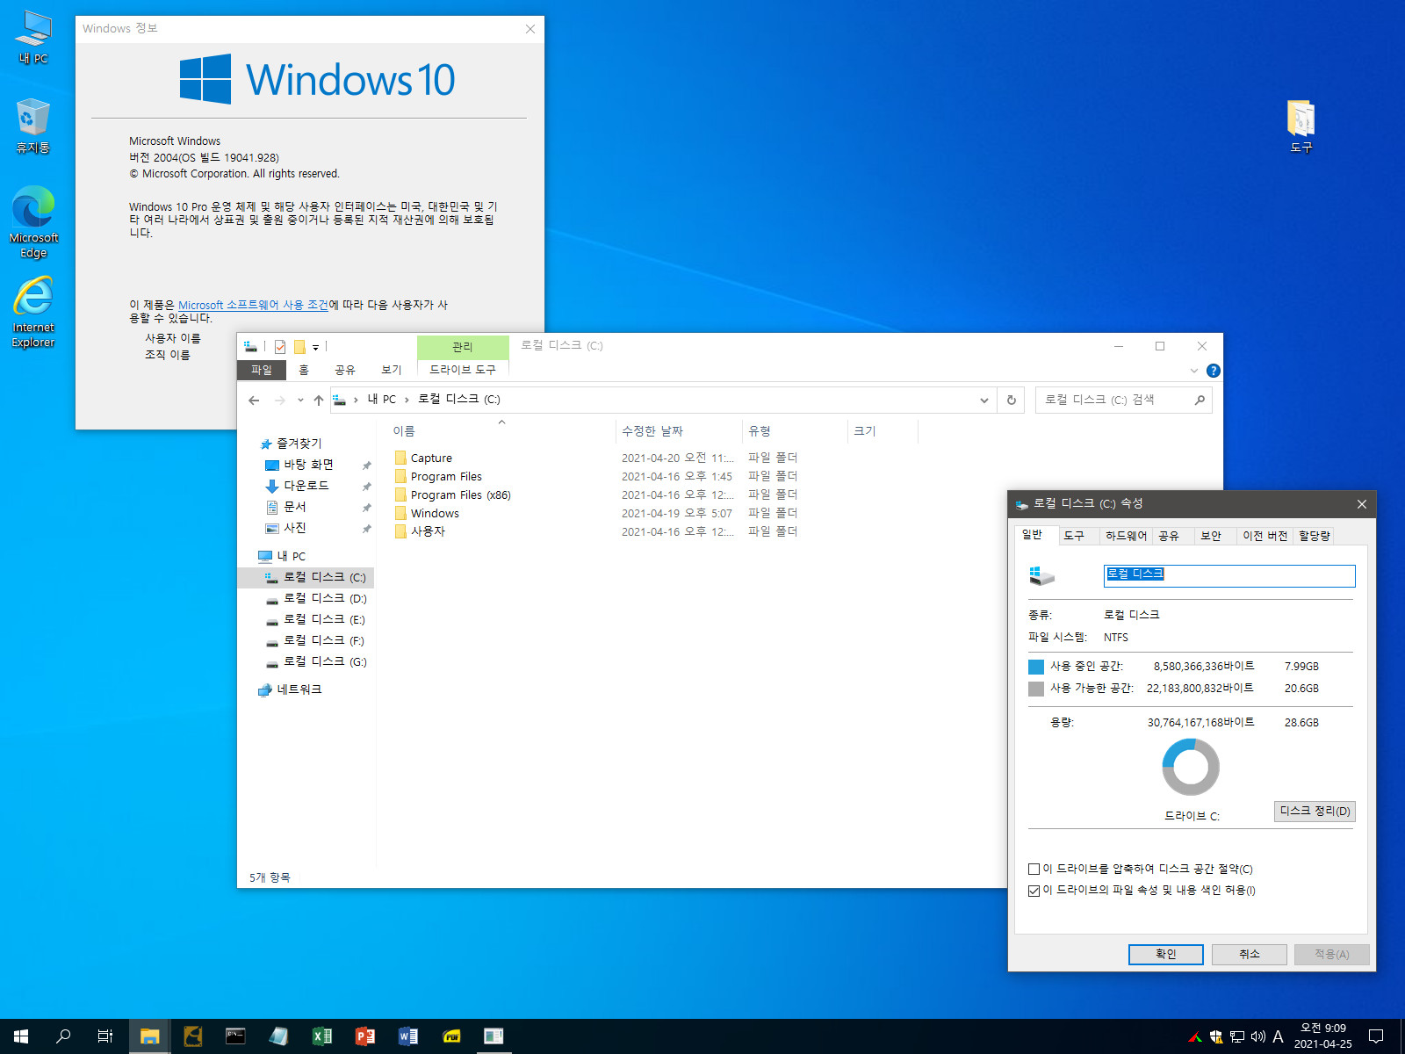Click the Properties quick access toolbar icon

tap(280, 347)
